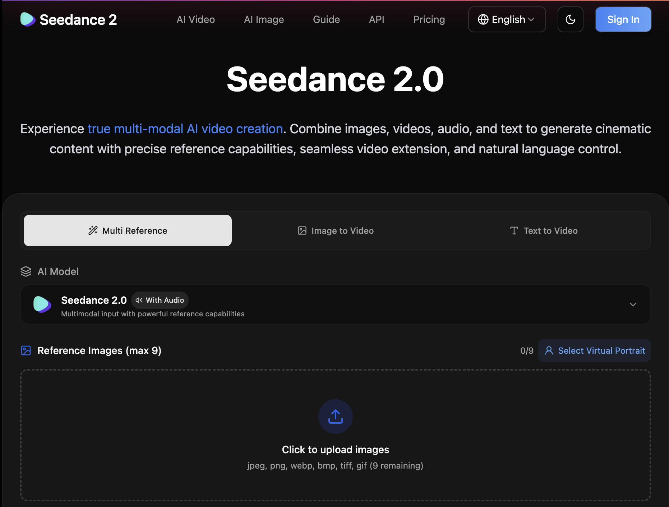Image resolution: width=669 pixels, height=507 pixels.
Task: Go to the Guide page
Action: pyautogui.click(x=326, y=19)
